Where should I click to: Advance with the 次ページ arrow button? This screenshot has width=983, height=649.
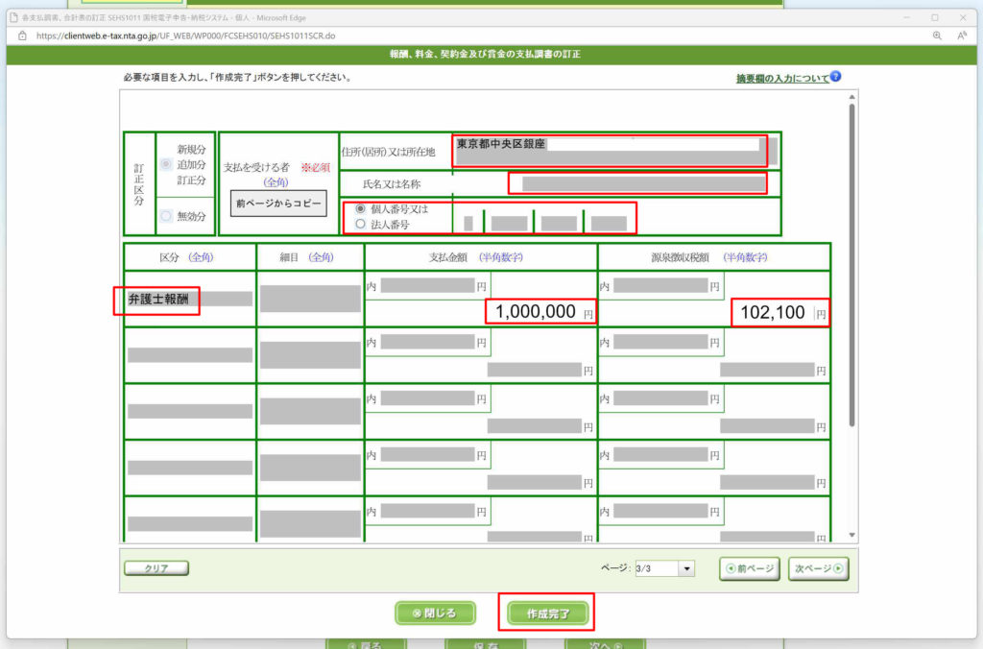[x=818, y=568]
